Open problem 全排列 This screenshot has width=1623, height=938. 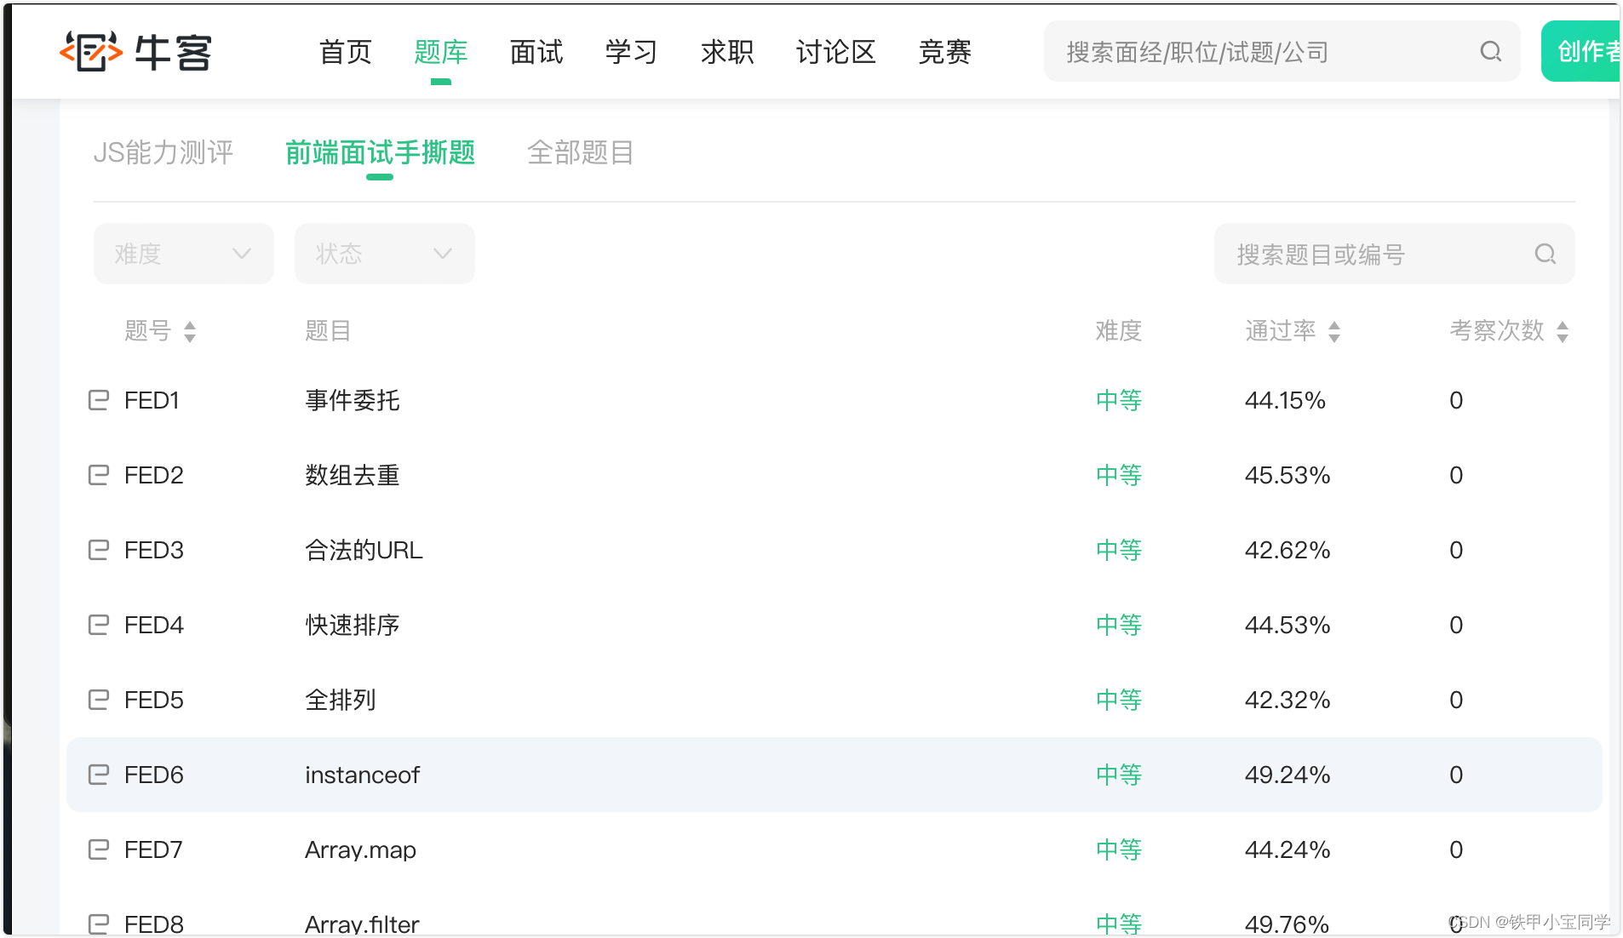pyautogui.click(x=341, y=700)
